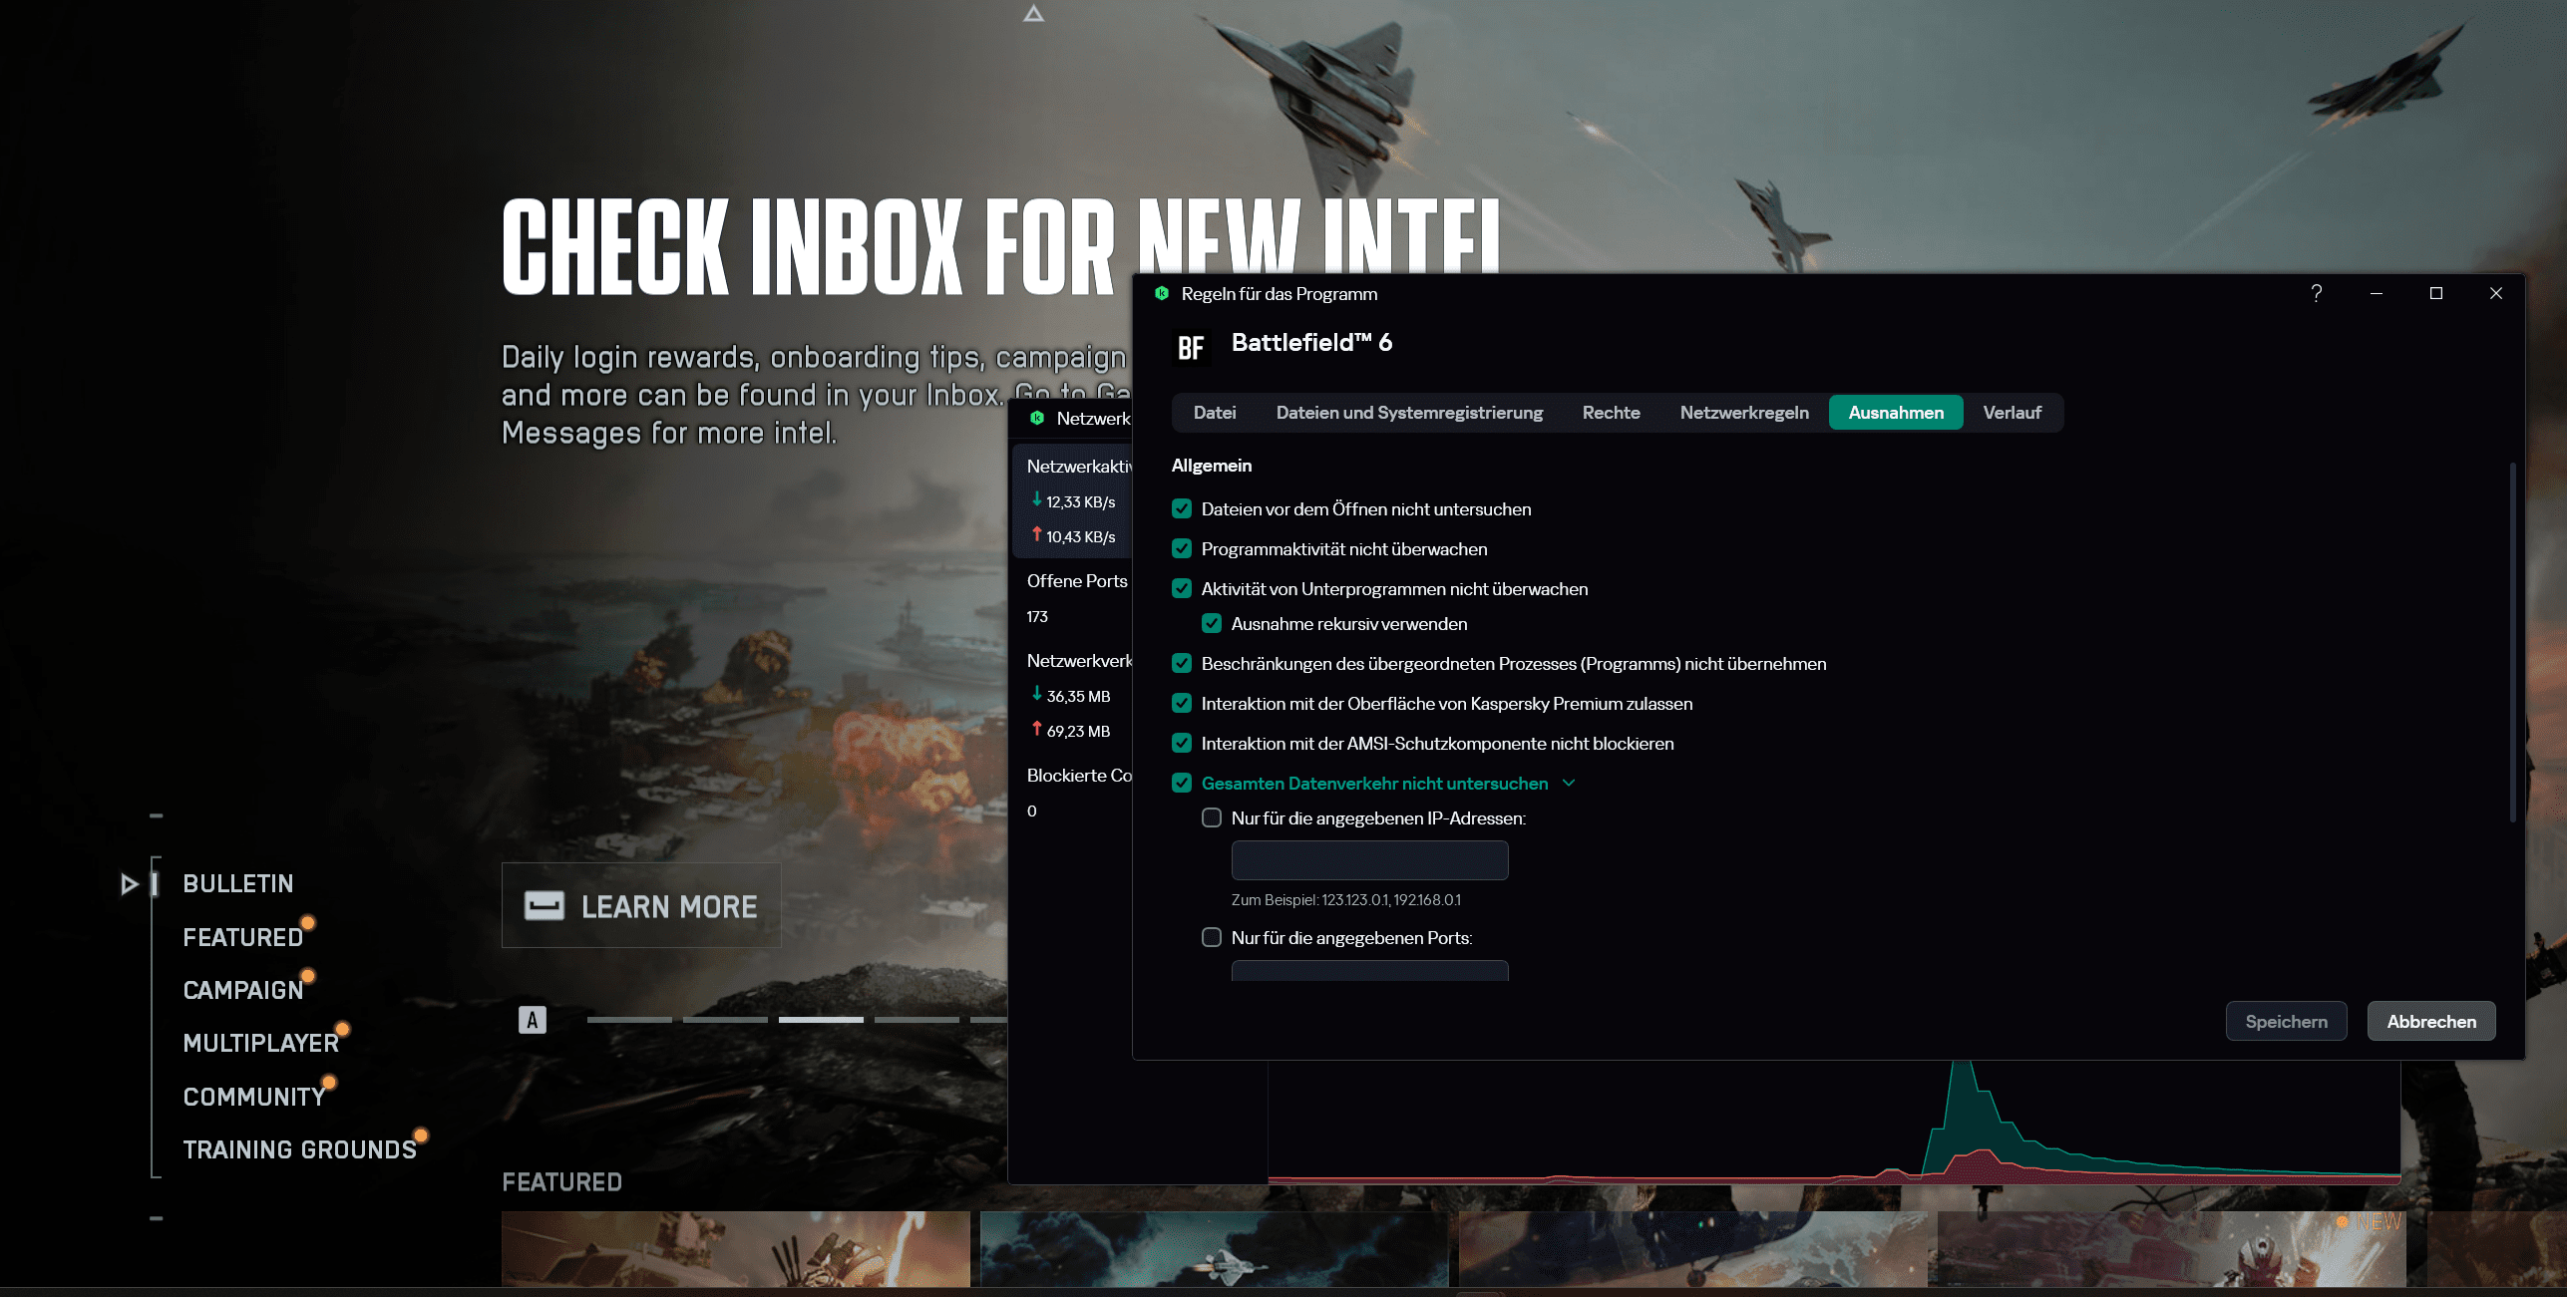Switch to the Verlauf tab
The height and width of the screenshot is (1297, 2567).
click(2012, 413)
